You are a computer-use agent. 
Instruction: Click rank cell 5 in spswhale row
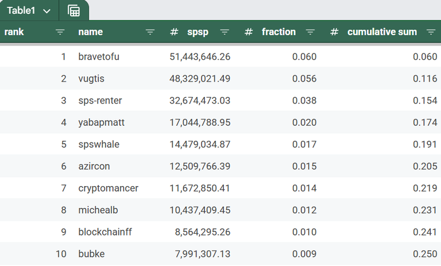(64, 144)
